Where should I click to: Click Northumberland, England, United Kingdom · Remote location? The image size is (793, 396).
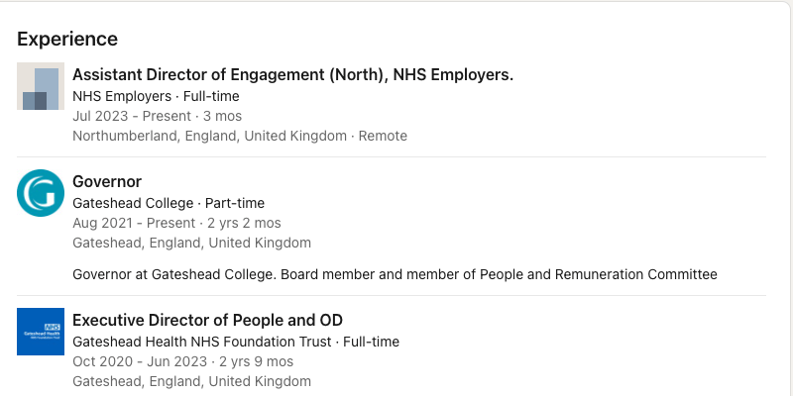point(239,136)
